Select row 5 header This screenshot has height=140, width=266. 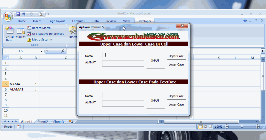coord(6,84)
